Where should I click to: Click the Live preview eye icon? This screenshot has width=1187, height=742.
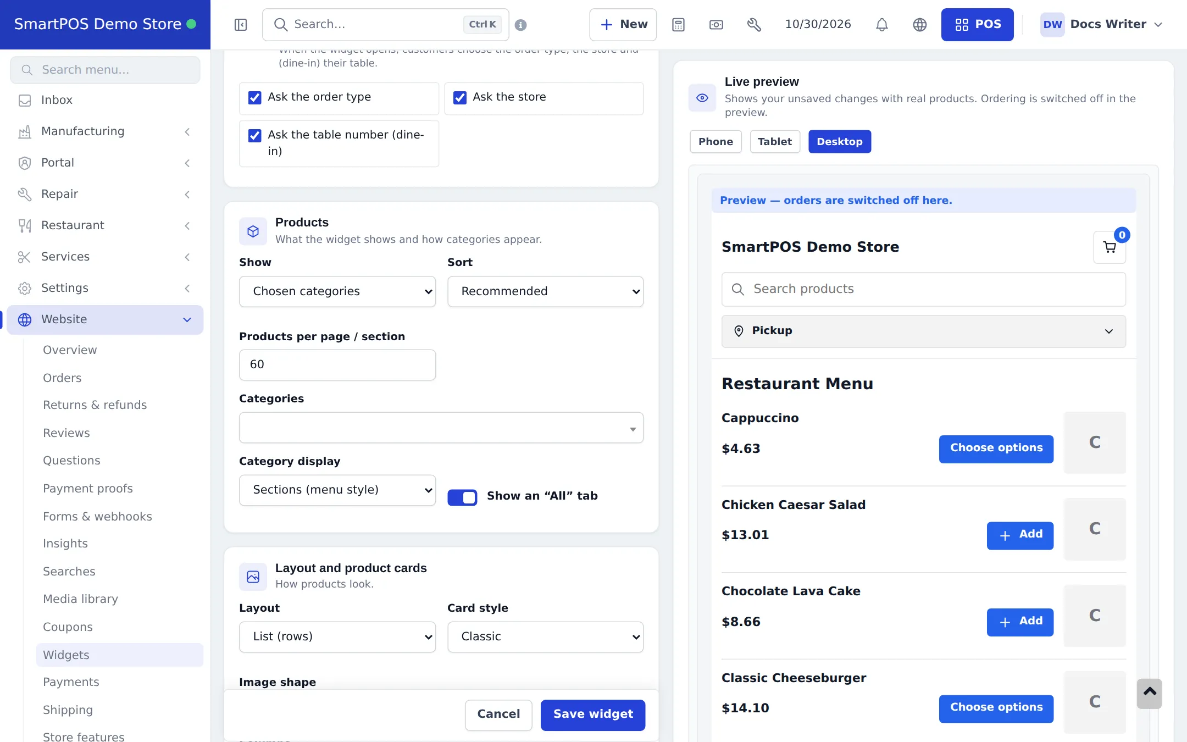(x=702, y=98)
